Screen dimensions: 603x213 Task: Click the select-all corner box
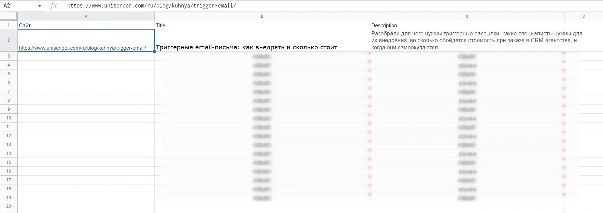9,16
